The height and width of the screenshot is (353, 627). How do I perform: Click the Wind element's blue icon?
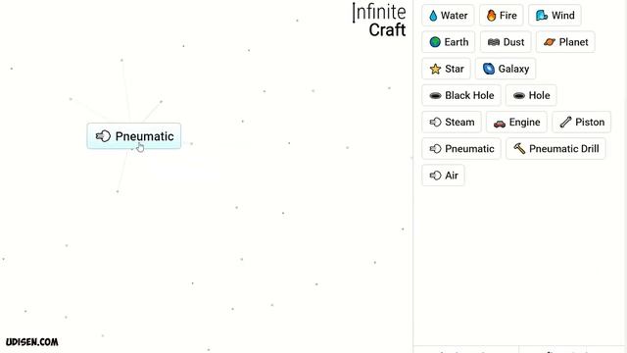pos(542,16)
